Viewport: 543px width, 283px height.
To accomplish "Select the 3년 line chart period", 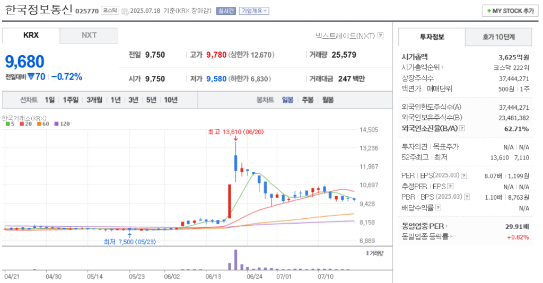I will point(133,100).
